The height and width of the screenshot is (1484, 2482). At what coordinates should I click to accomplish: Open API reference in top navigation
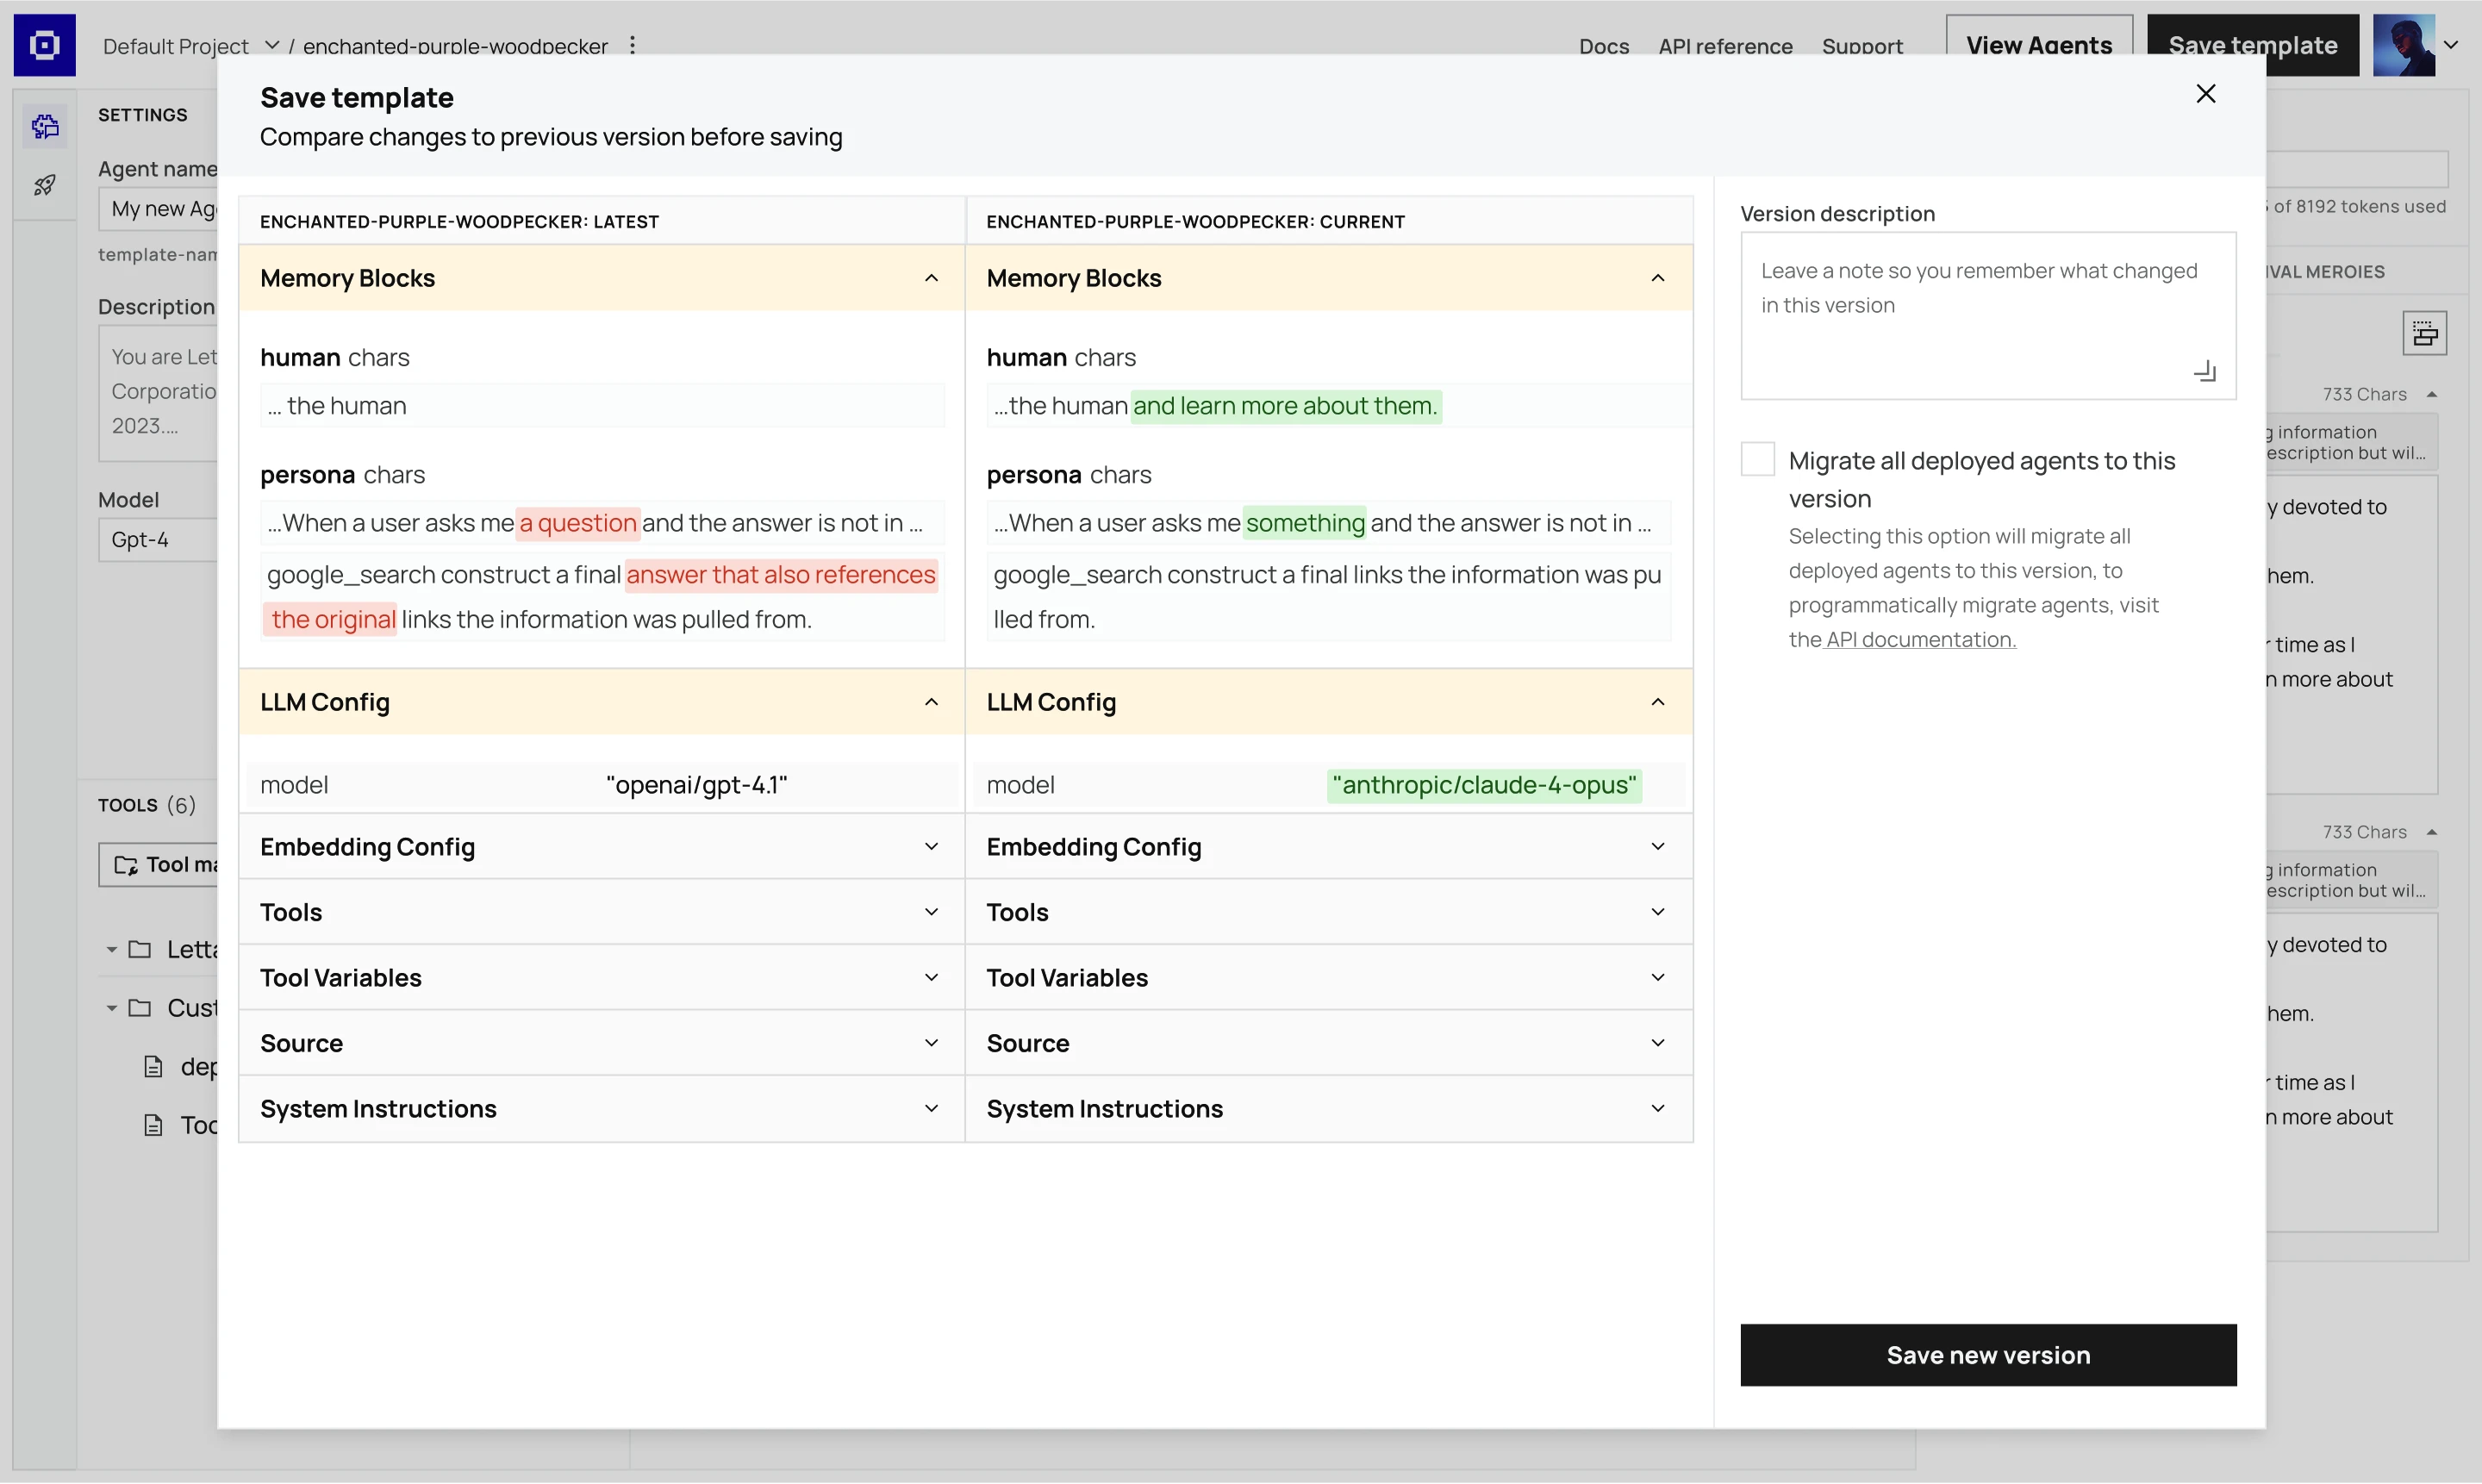tap(1725, 46)
